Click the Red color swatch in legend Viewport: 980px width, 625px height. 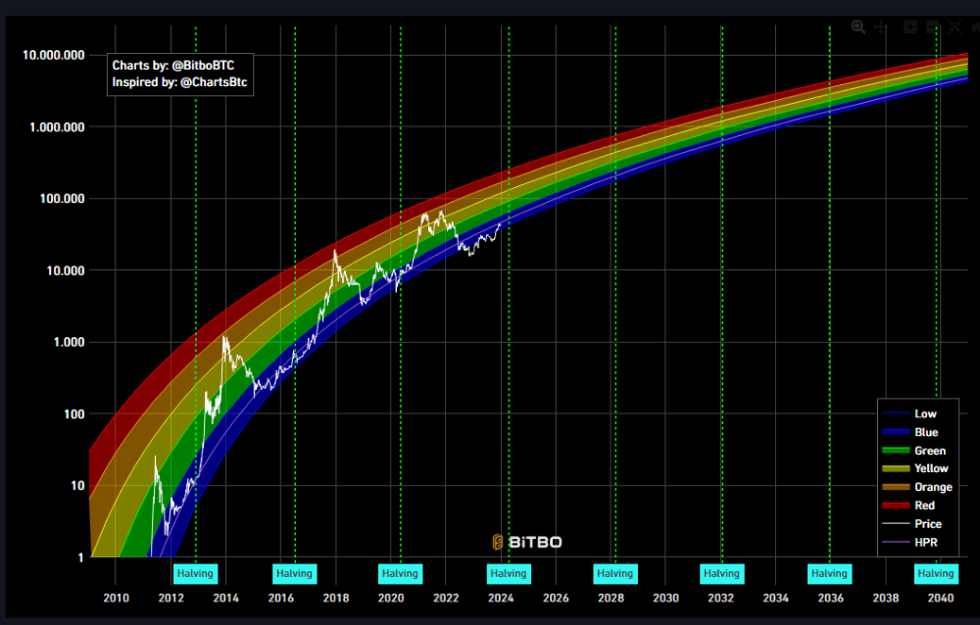point(896,505)
